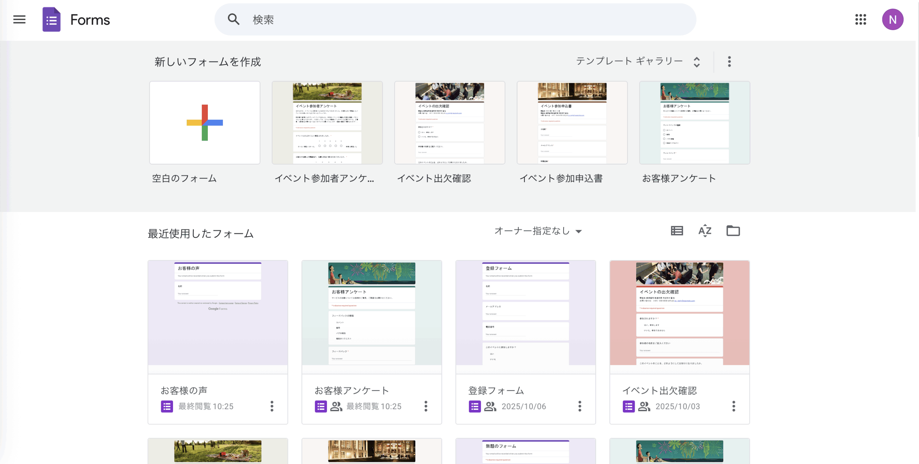Viewport: 919px width, 464px height.
Task: Open more options for お客様の声 form
Action: (x=272, y=406)
